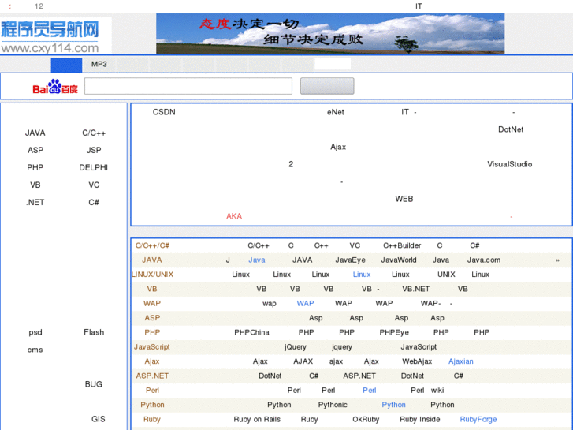
Task: Choose DELPHI in the left sidebar
Action: pyautogui.click(x=94, y=167)
